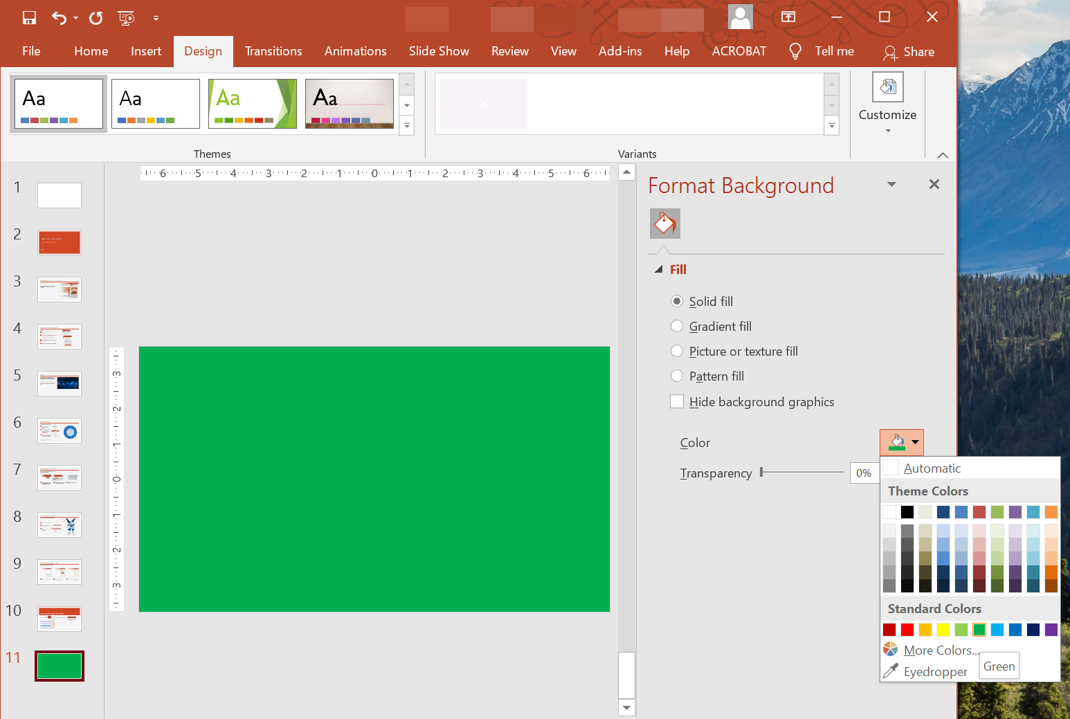The height and width of the screenshot is (719, 1070).
Task: Click the Share button
Action: click(x=909, y=52)
